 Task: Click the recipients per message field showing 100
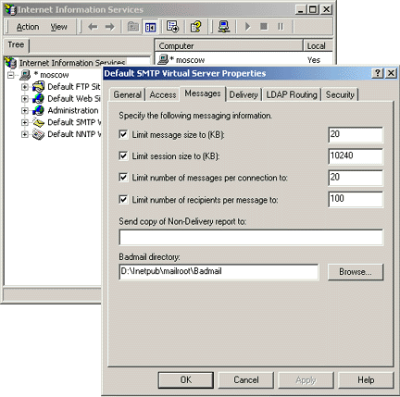356,200
